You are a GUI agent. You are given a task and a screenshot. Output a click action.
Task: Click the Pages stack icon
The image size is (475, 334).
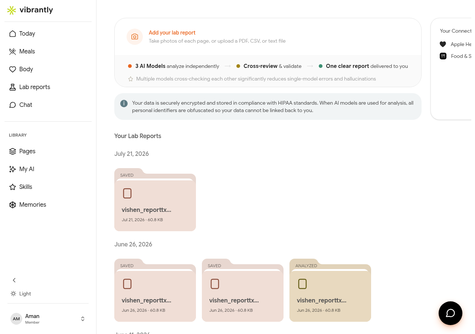click(x=13, y=151)
